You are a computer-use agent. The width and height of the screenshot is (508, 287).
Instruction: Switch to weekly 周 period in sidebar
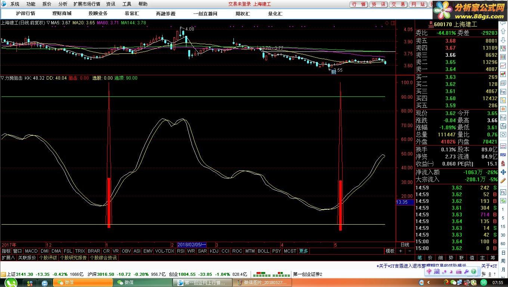tap(504, 261)
